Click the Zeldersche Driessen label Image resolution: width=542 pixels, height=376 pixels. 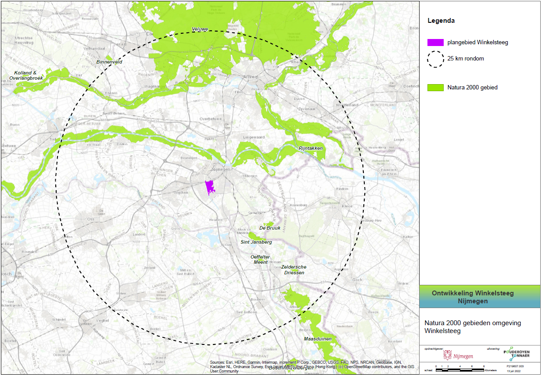[294, 270]
